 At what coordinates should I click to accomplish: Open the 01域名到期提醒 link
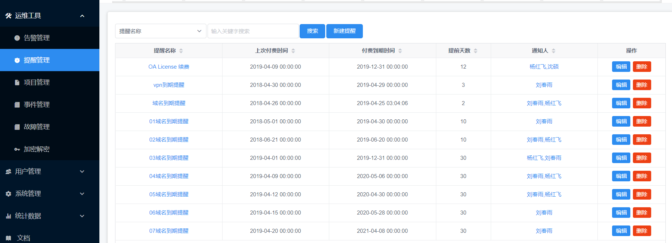click(169, 121)
